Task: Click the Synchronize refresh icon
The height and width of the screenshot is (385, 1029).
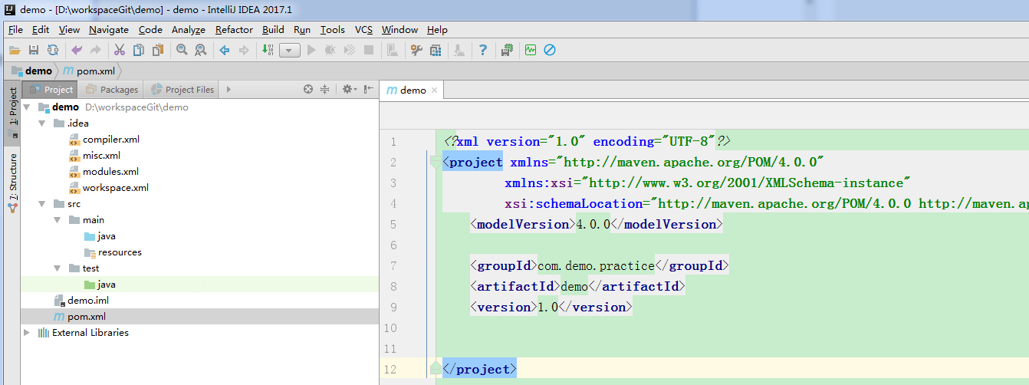Action: pyautogui.click(x=53, y=51)
